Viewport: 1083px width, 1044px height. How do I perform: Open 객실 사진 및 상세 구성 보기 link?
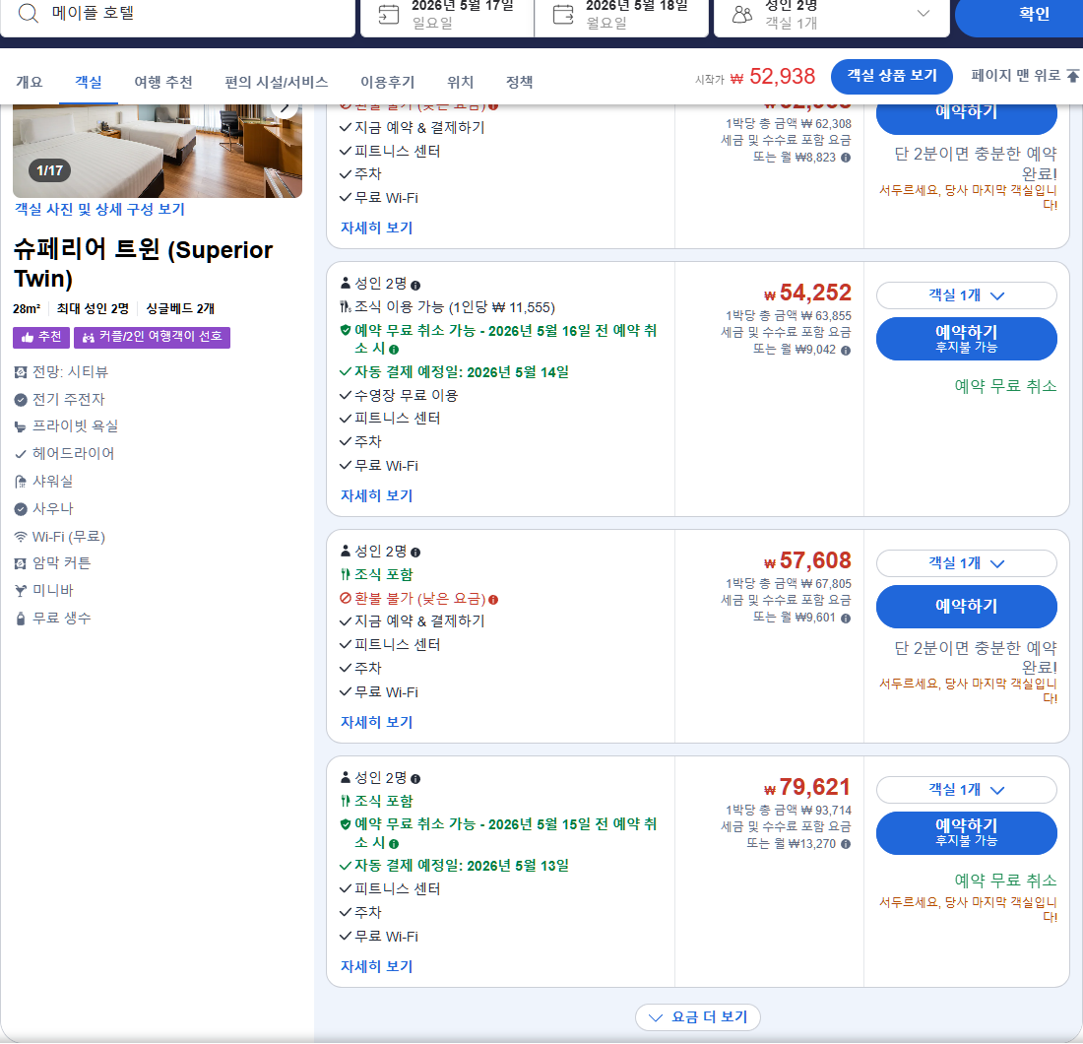click(99, 209)
